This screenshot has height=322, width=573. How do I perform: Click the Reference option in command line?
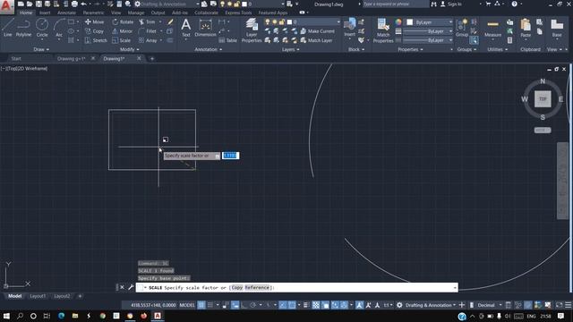[x=257, y=288]
